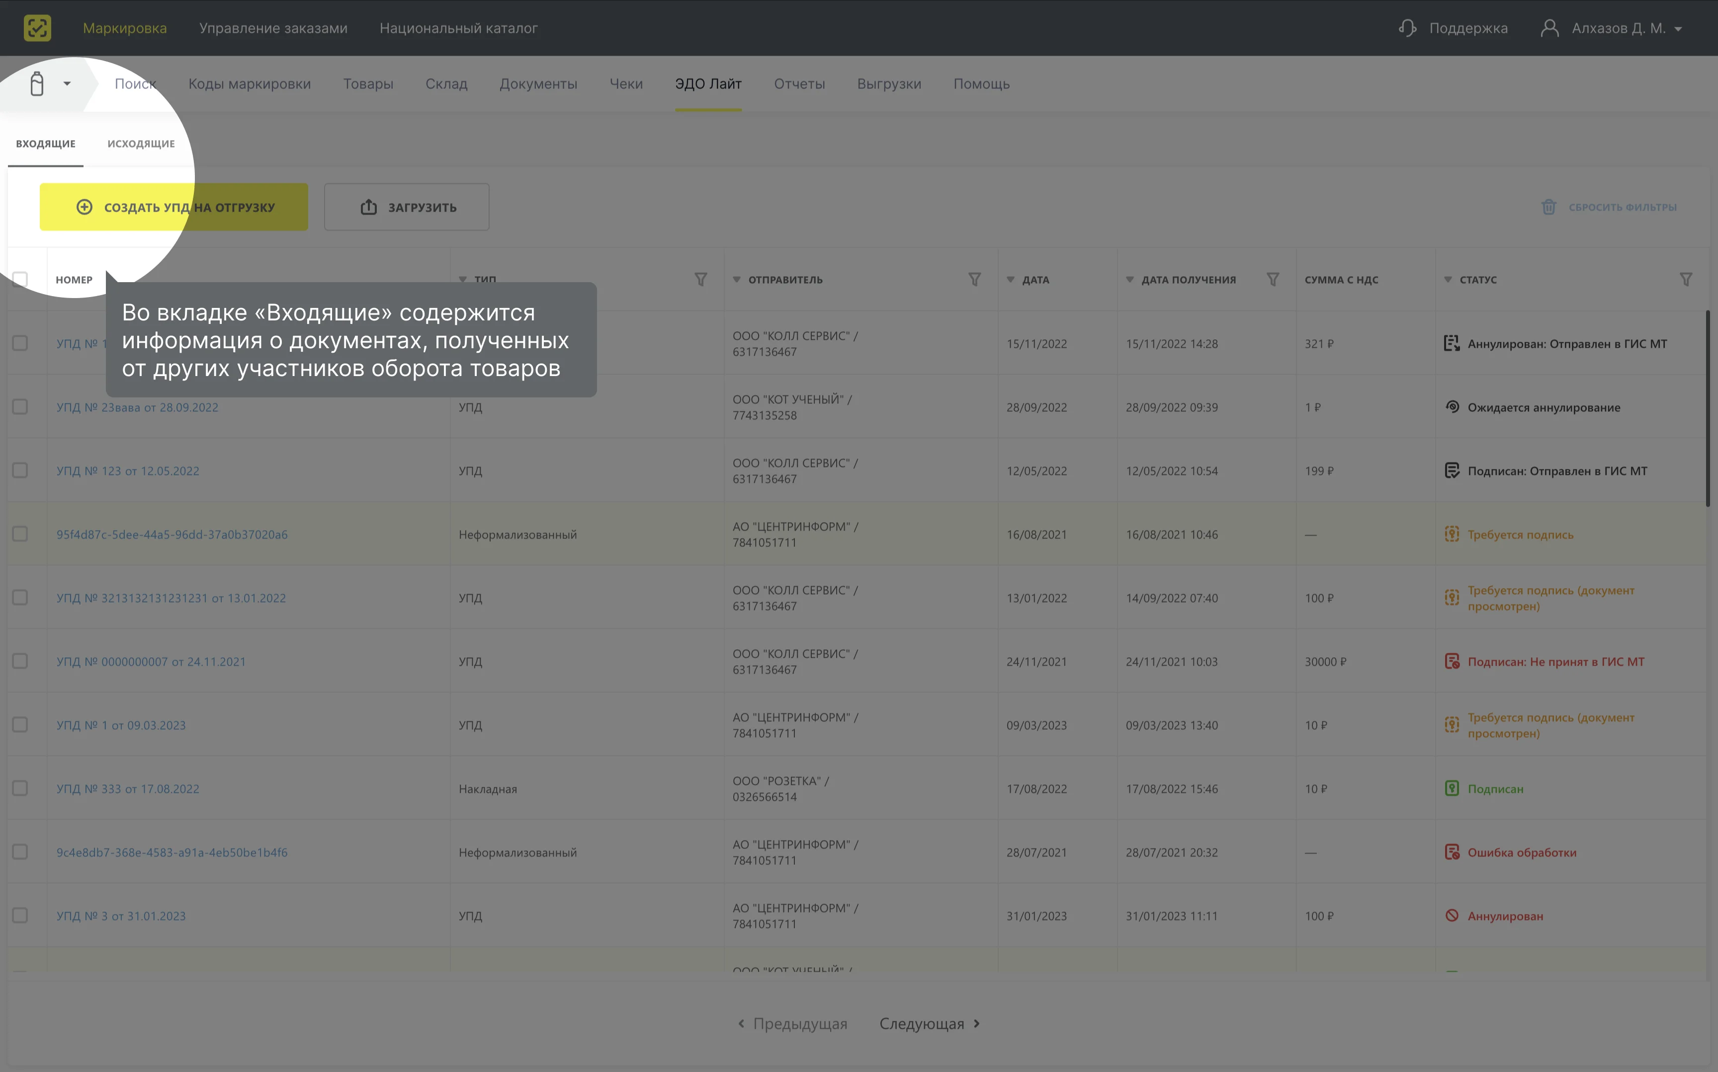Click the Честный ЗНАК logo icon
The width and height of the screenshot is (1718, 1072).
[37, 28]
